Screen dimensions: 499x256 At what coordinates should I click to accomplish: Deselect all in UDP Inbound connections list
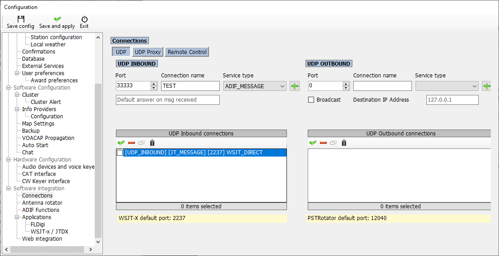[131, 143]
